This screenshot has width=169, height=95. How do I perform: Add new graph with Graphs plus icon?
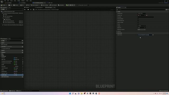(x=22, y=43)
